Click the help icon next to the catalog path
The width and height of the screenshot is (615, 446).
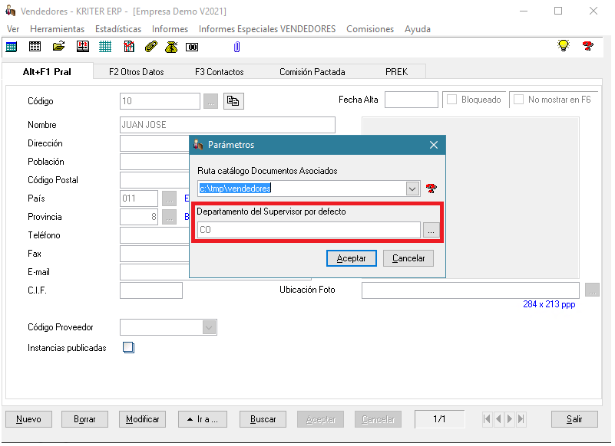coord(431,189)
